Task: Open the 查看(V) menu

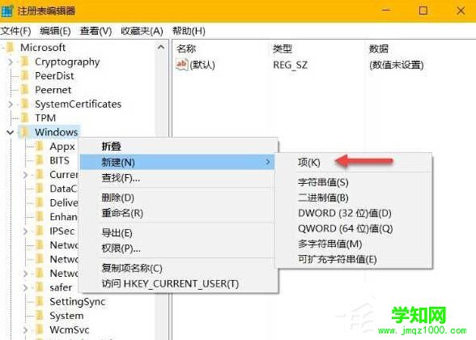Action: click(96, 31)
